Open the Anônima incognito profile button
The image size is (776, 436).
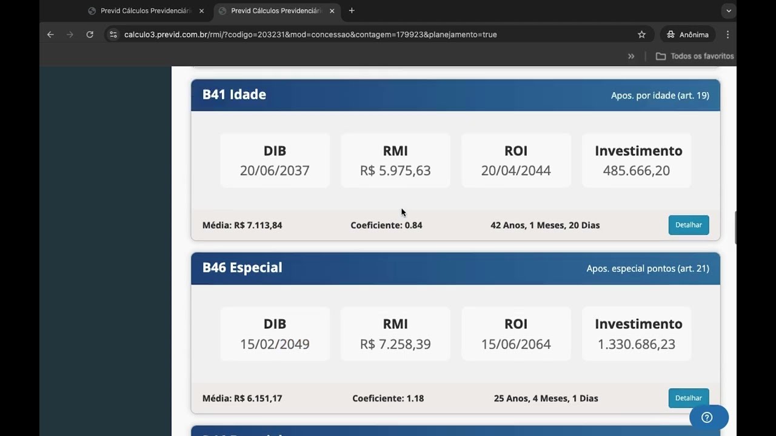coord(688,35)
